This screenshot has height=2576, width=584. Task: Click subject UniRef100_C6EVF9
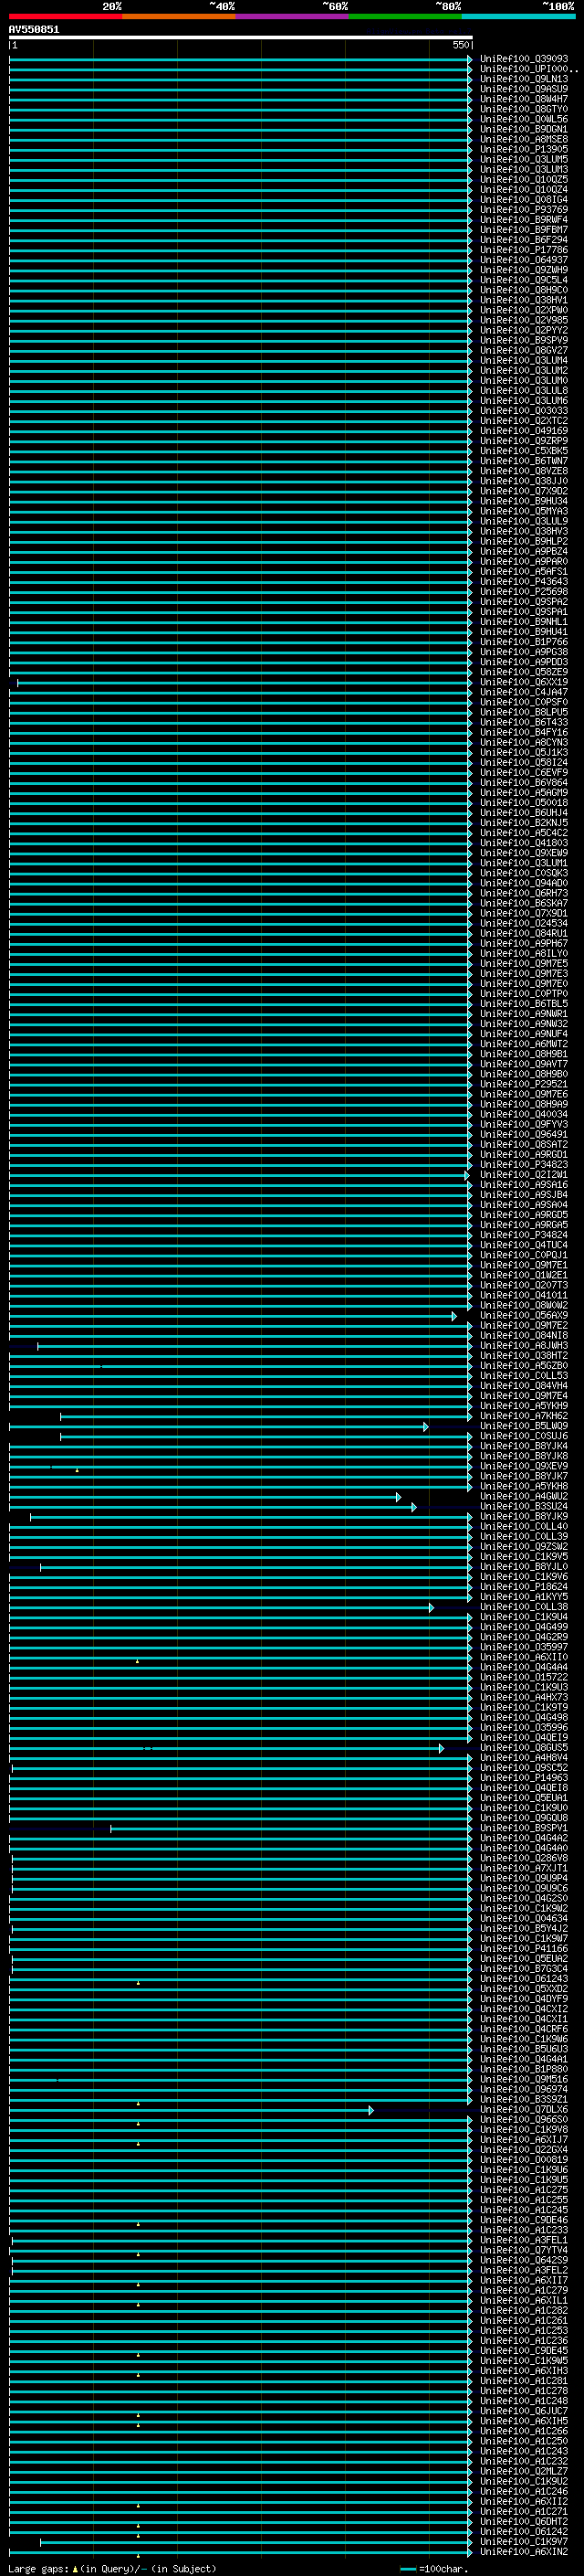(524, 773)
